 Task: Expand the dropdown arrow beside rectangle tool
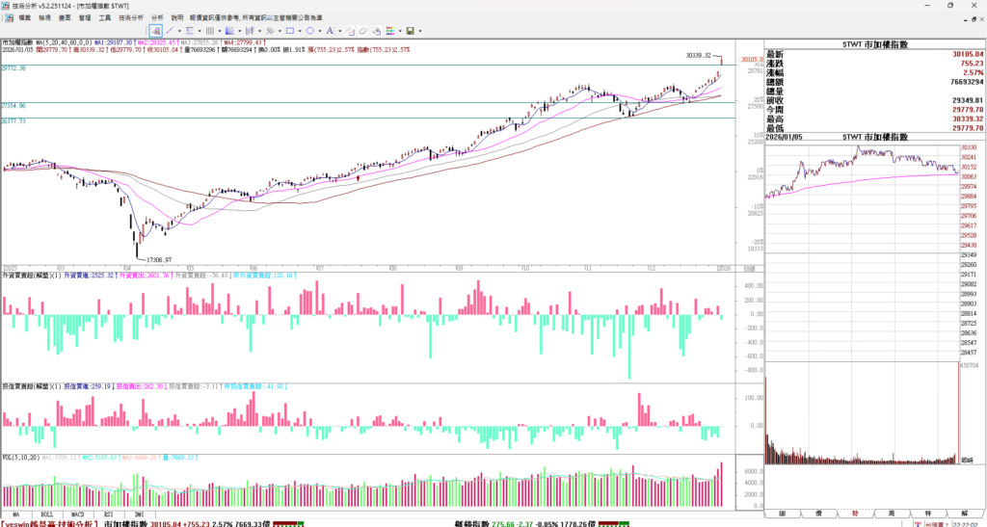[x=300, y=31]
